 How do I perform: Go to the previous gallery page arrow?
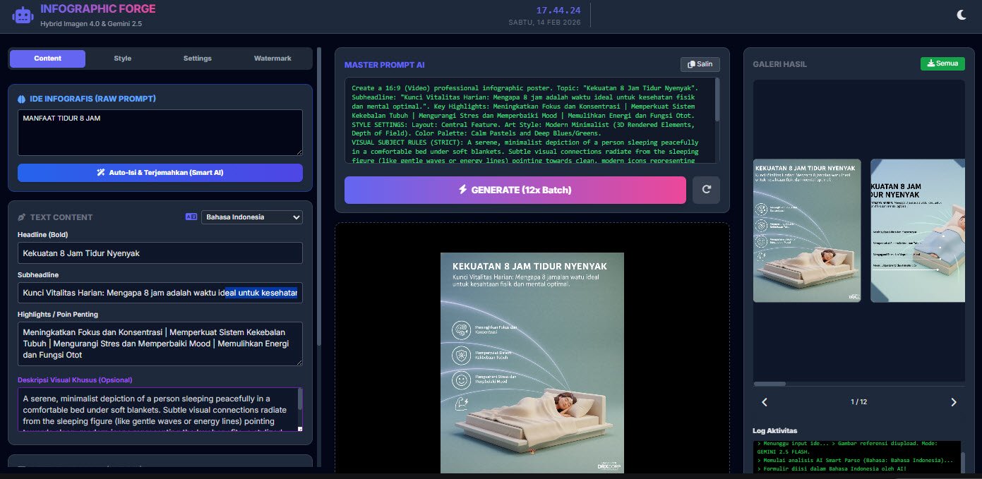click(764, 402)
